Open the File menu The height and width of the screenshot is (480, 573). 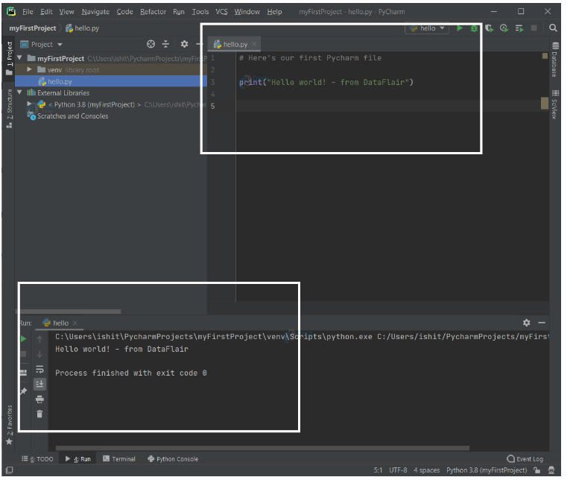(x=28, y=12)
